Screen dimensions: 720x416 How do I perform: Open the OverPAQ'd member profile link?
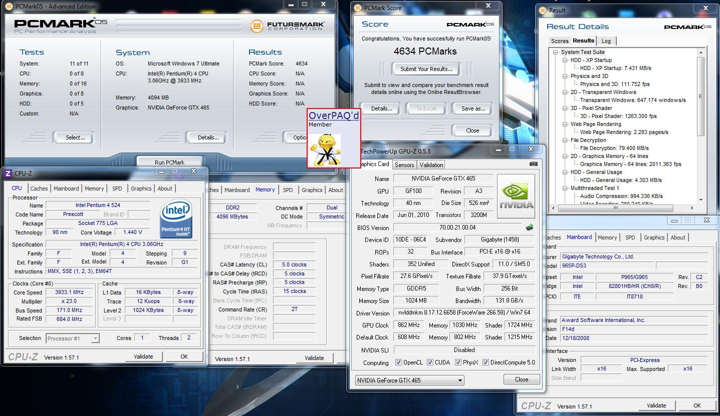(334, 115)
